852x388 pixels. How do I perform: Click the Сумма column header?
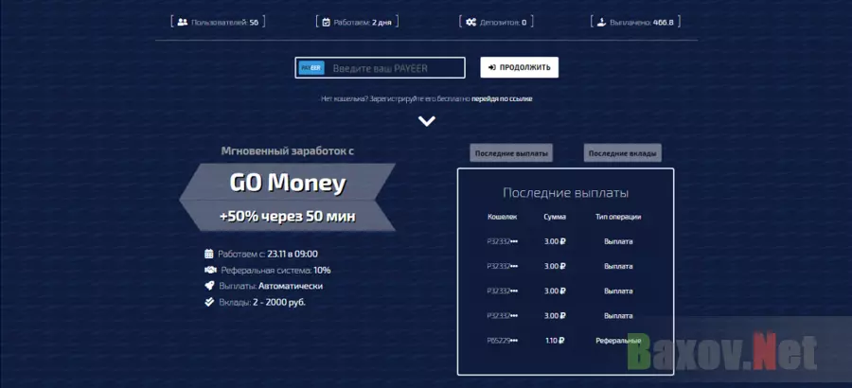[x=555, y=217]
